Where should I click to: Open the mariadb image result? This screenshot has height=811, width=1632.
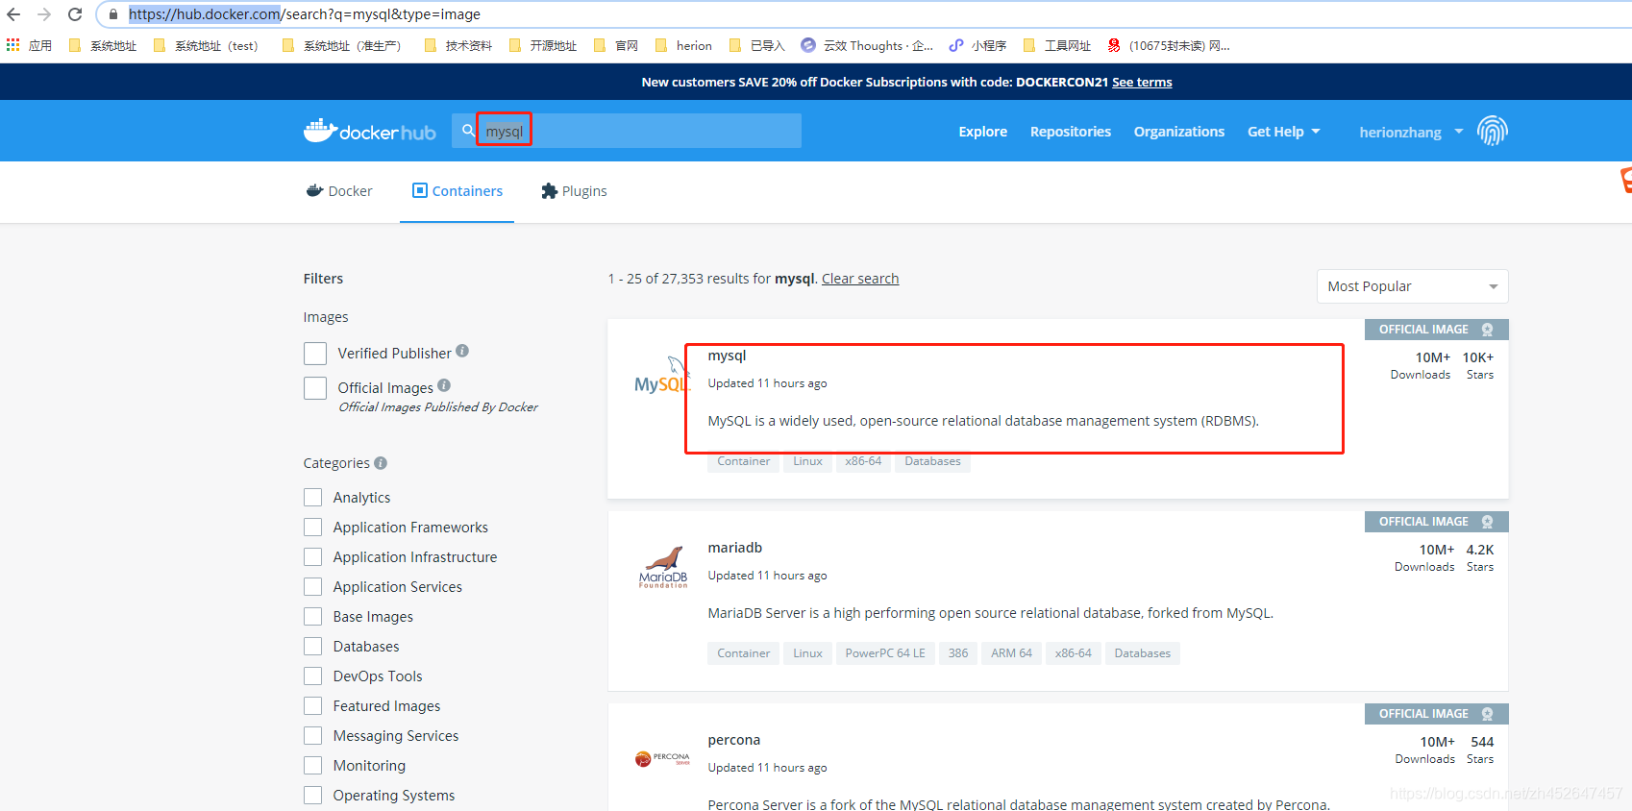[x=735, y=548]
